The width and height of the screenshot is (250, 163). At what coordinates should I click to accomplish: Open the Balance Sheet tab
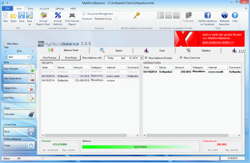[x=63, y=50]
